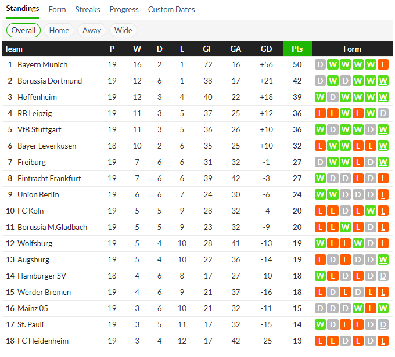Open the Form tab

click(x=57, y=9)
